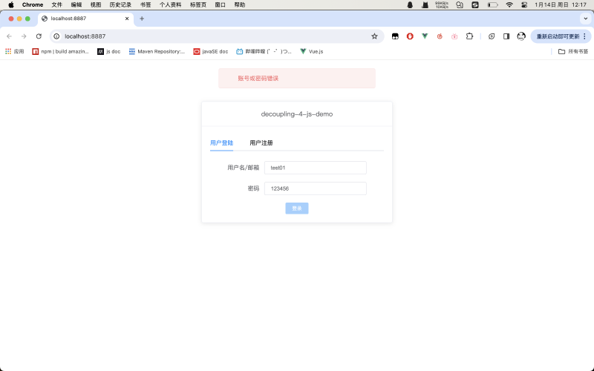
Task: Switch to the 用户注册 tab
Action: pyautogui.click(x=261, y=142)
